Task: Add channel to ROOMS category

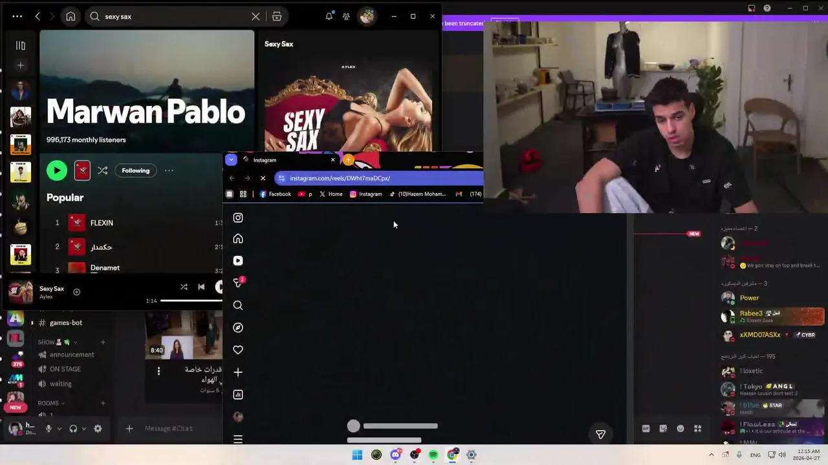Action: [x=103, y=403]
